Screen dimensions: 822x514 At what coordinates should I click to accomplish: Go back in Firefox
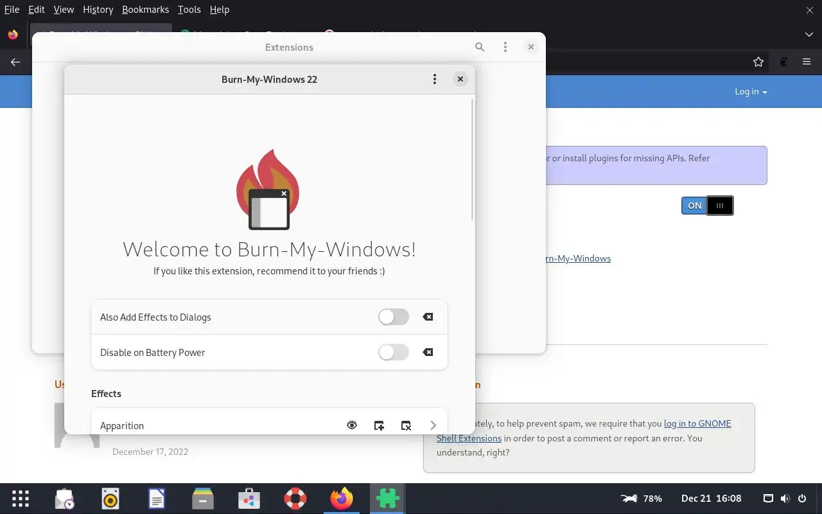pyautogui.click(x=15, y=62)
